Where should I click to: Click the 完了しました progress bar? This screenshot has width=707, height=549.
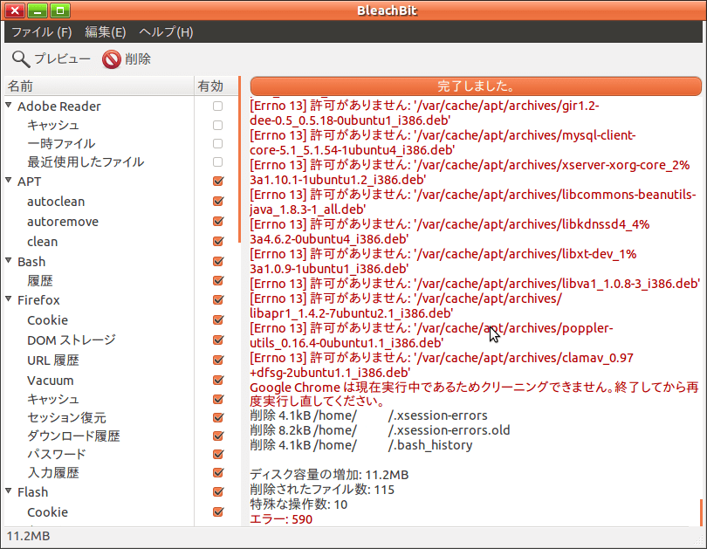pos(475,86)
